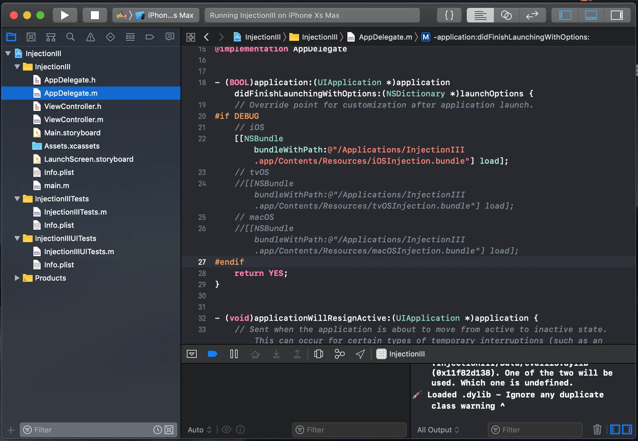
Task: Show the Version editor
Action: 532,15
